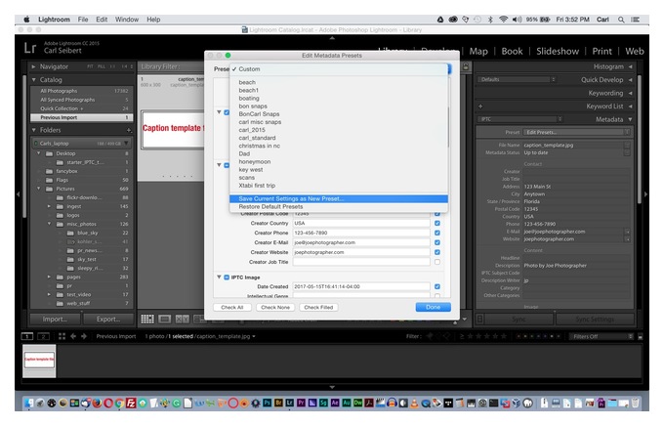Toggle filter switch beside Filters Off

click(x=641, y=336)
